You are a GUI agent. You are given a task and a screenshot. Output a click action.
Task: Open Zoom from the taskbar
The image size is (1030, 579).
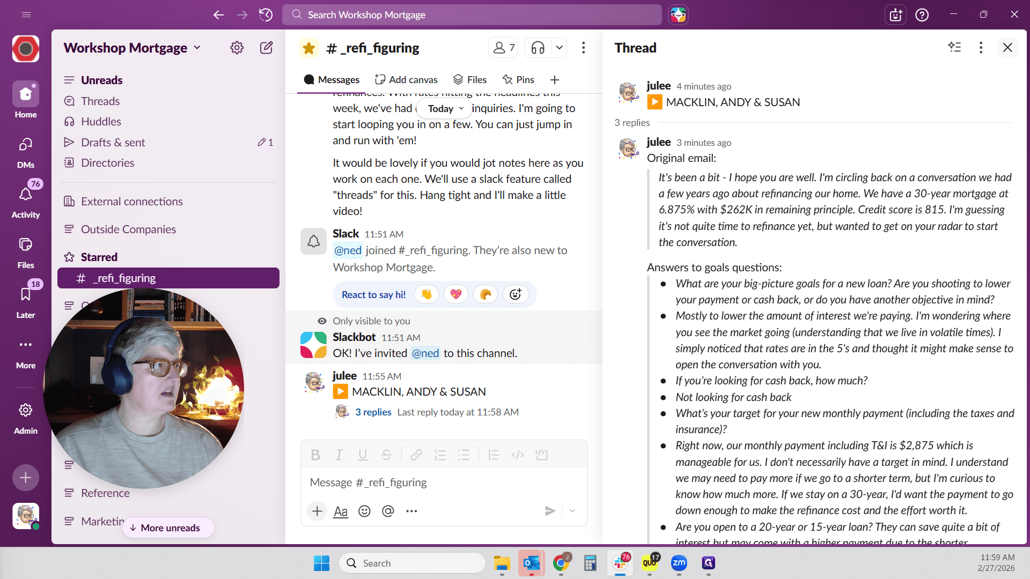pos(679,563)
